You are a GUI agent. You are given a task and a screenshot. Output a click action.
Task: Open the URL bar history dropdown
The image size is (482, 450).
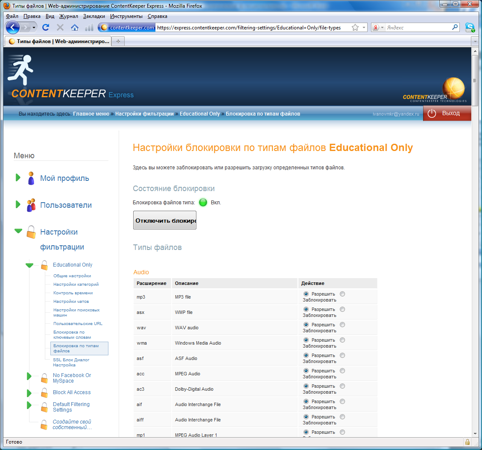point(364,28)
